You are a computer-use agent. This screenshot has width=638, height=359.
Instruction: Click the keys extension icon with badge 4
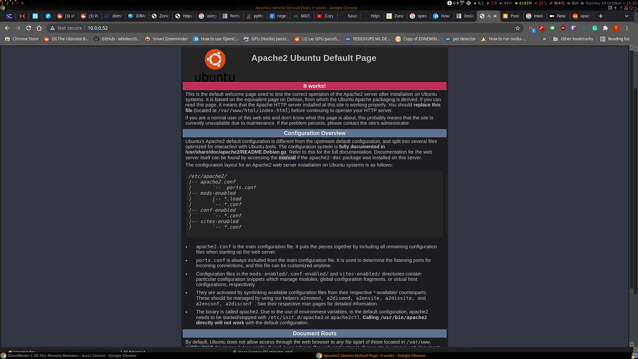click(x=532, y=28)
